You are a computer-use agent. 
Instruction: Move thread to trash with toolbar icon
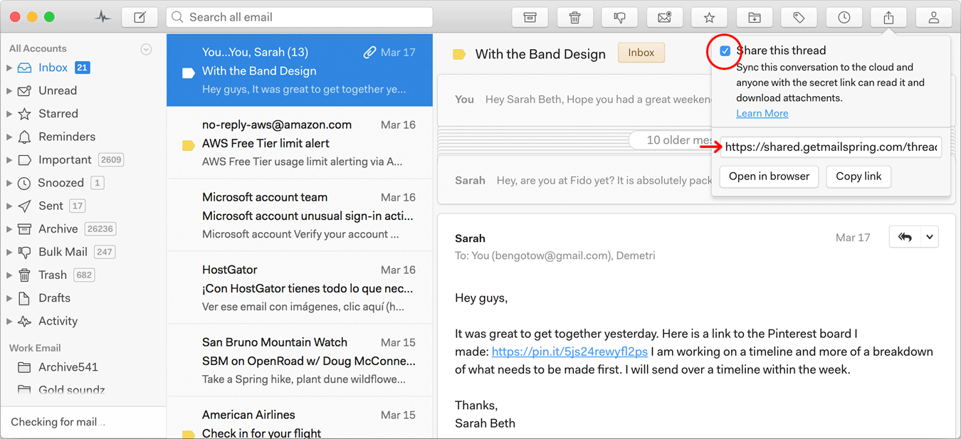[575, 17]
